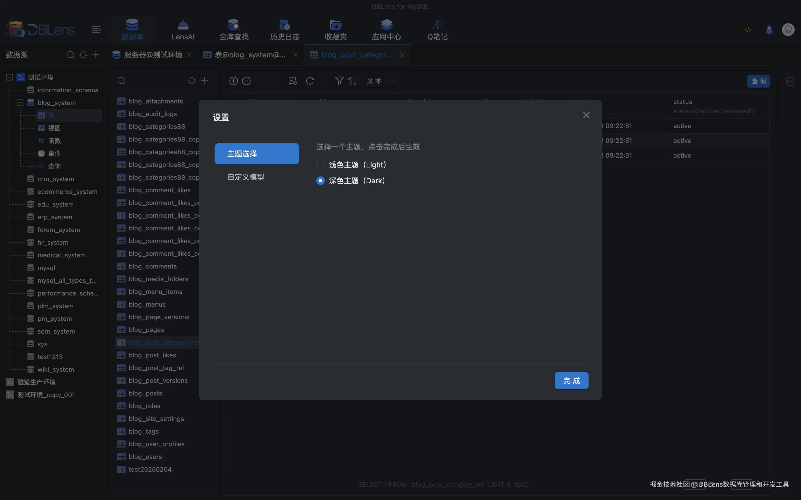Switch to the 自定义模型 settings tab

point(246,177)
